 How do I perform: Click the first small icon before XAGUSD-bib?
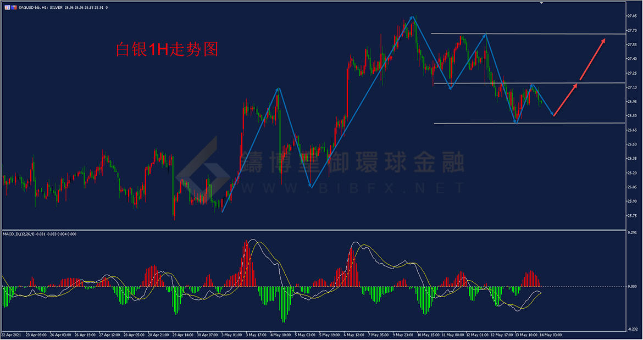pos(7,8)
